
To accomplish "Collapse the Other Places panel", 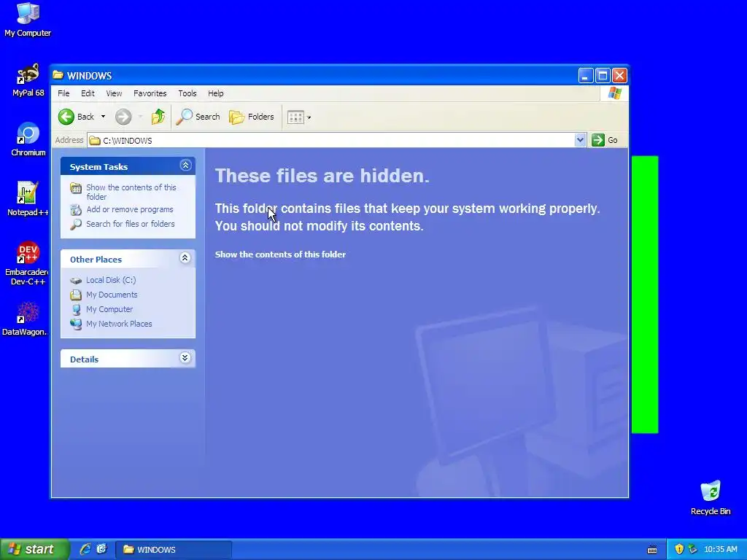I will point(185,258).
